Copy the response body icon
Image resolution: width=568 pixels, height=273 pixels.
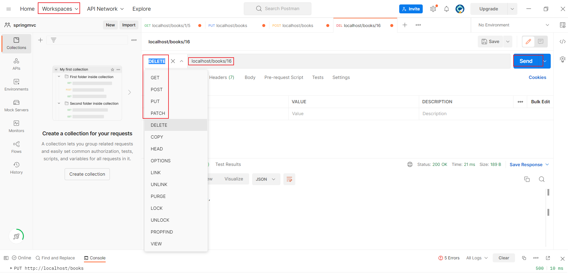tap(527, 179)
